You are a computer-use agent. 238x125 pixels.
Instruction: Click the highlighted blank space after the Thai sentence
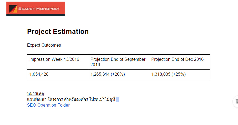117,100
